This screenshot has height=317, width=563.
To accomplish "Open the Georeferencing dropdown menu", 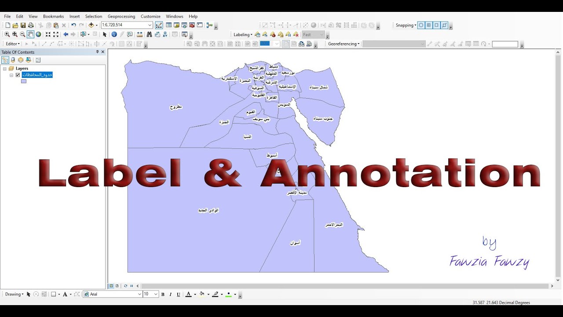I will (344, 44).
